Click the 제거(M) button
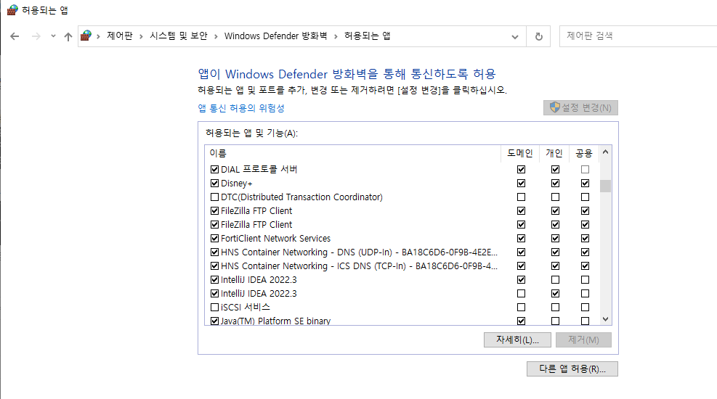This screenshot has width=717, height=399. pos(583,340)
